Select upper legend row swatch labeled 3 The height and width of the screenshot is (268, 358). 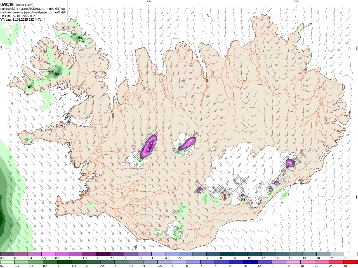(x=131, y=254)
